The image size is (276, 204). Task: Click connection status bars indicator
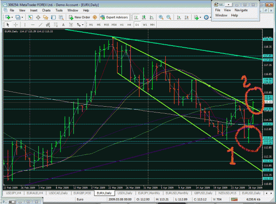[x=234, y=199]
